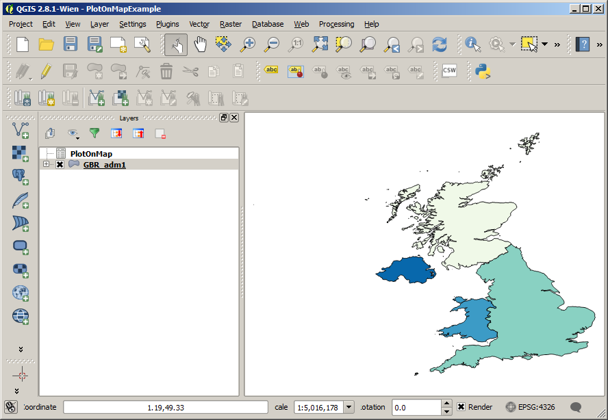Increase rotation with the spinner up arrow
This screenshot has height=420, width=608.
click(x=448, y=403)
